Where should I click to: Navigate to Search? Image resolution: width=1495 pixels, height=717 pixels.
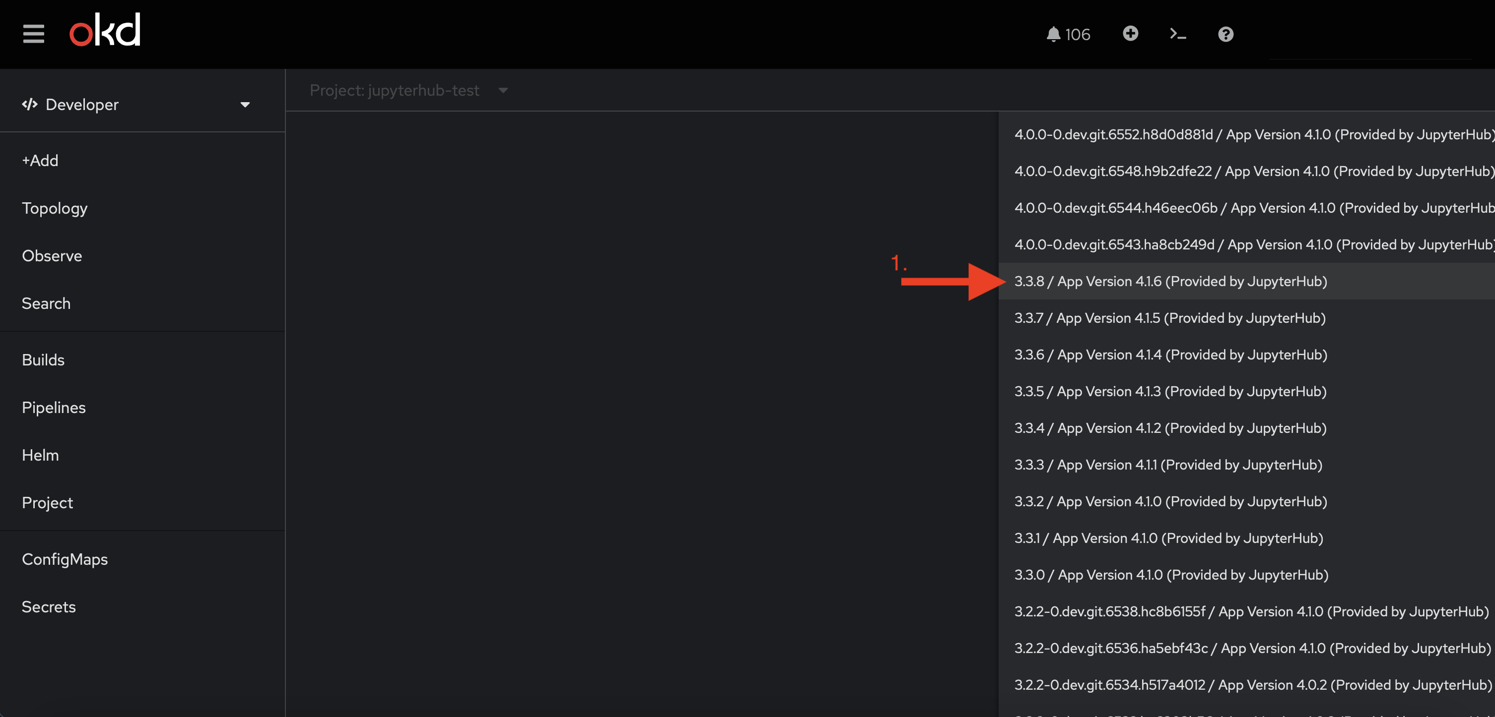[x=142, y=303]
